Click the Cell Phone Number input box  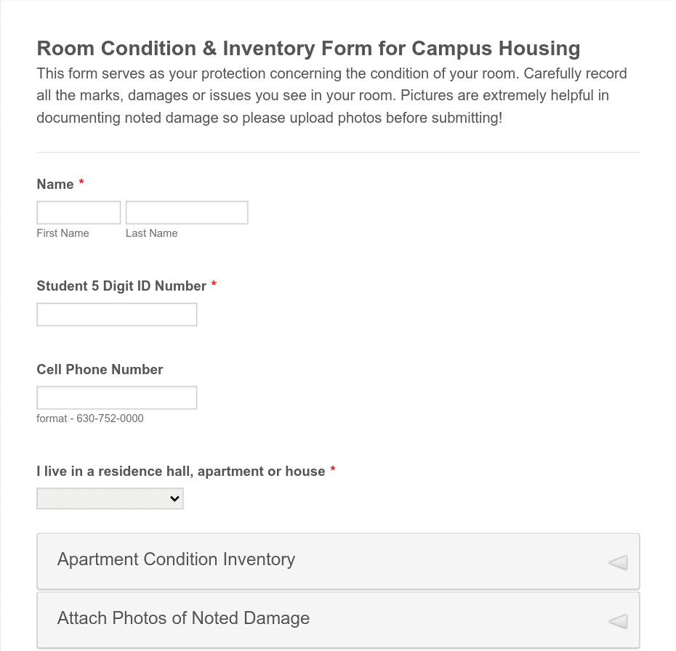click(x=116, y=397)
